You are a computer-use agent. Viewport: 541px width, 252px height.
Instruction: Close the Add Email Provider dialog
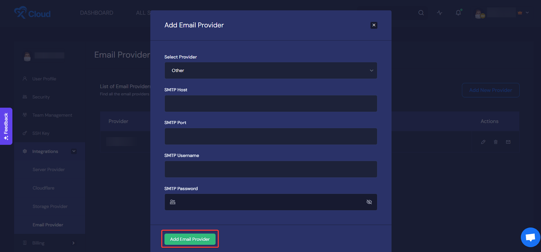click(x=374, y=25)
